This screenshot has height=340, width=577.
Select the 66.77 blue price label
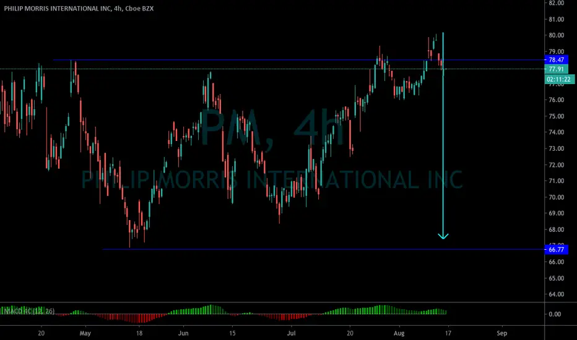click(556, 250)
